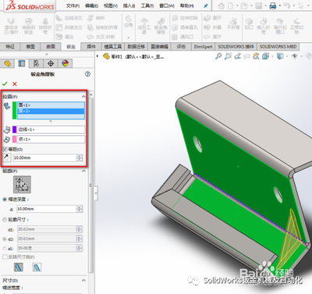Image resolution: width=312 pixels, height=294 pixels.
Task: Click the Select cursor icon
Action: (x=301, y=5)
